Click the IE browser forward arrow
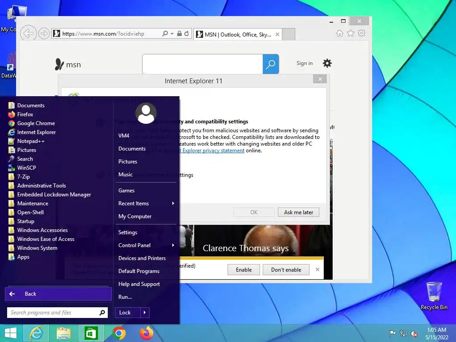The height and width of the screenshot is (342, 456). pyautogui.click(x=44, y=33)
